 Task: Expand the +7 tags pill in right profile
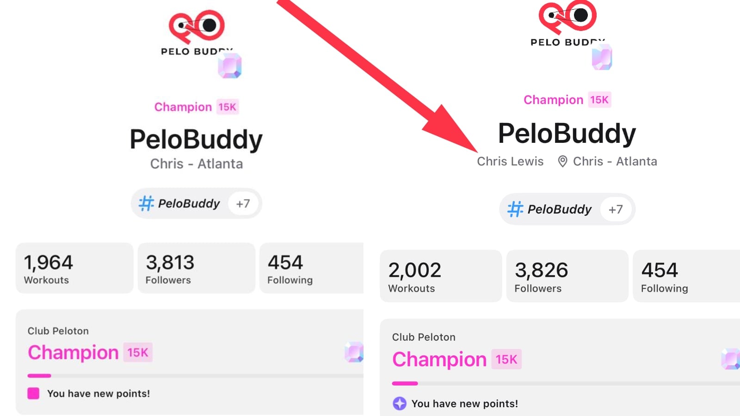pyautogui.click(x=616, y=209)
